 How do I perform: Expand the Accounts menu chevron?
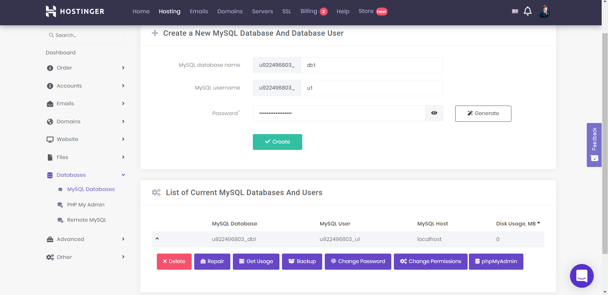click(123, 86)
